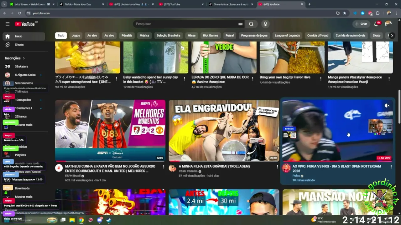The width and height of the screenshot is (401, 225).
Task: View site information for youtube.com
Action: pyautogui.click(x=29, y=13)
